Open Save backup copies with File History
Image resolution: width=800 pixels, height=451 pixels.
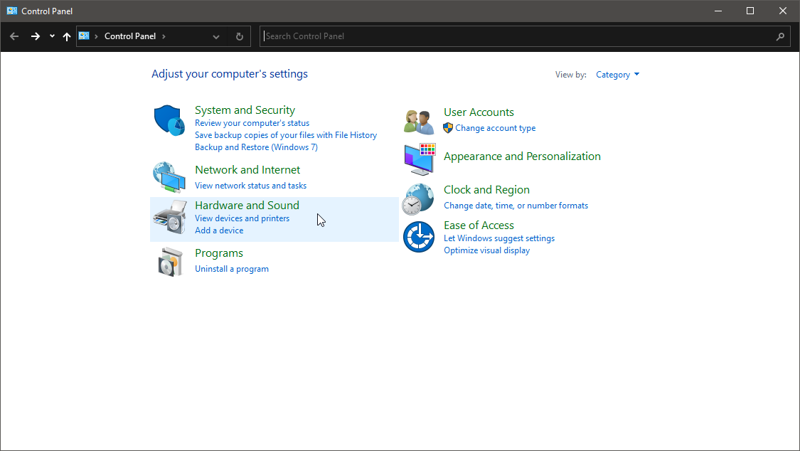pyautogui.click(x=286, y=135)
